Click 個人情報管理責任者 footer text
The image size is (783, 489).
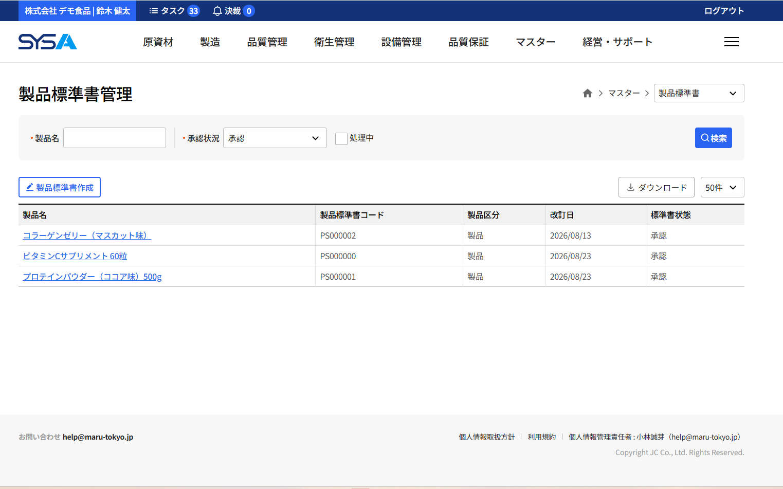pos(656,437)
